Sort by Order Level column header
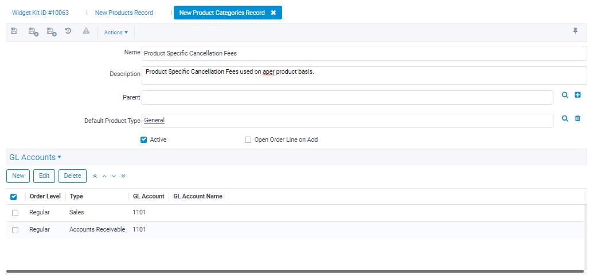The height and width of the screenshot is (275, 589). [x=45, y=196]
